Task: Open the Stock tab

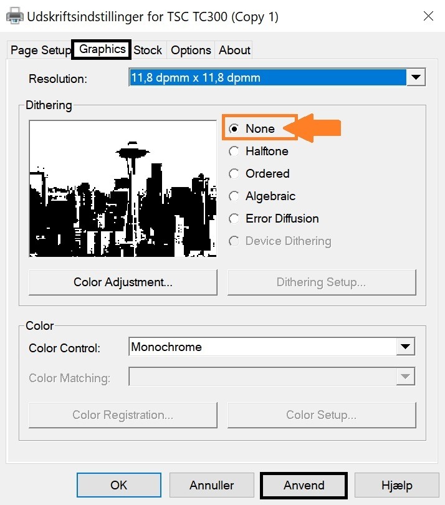Action: coord(148,50)
